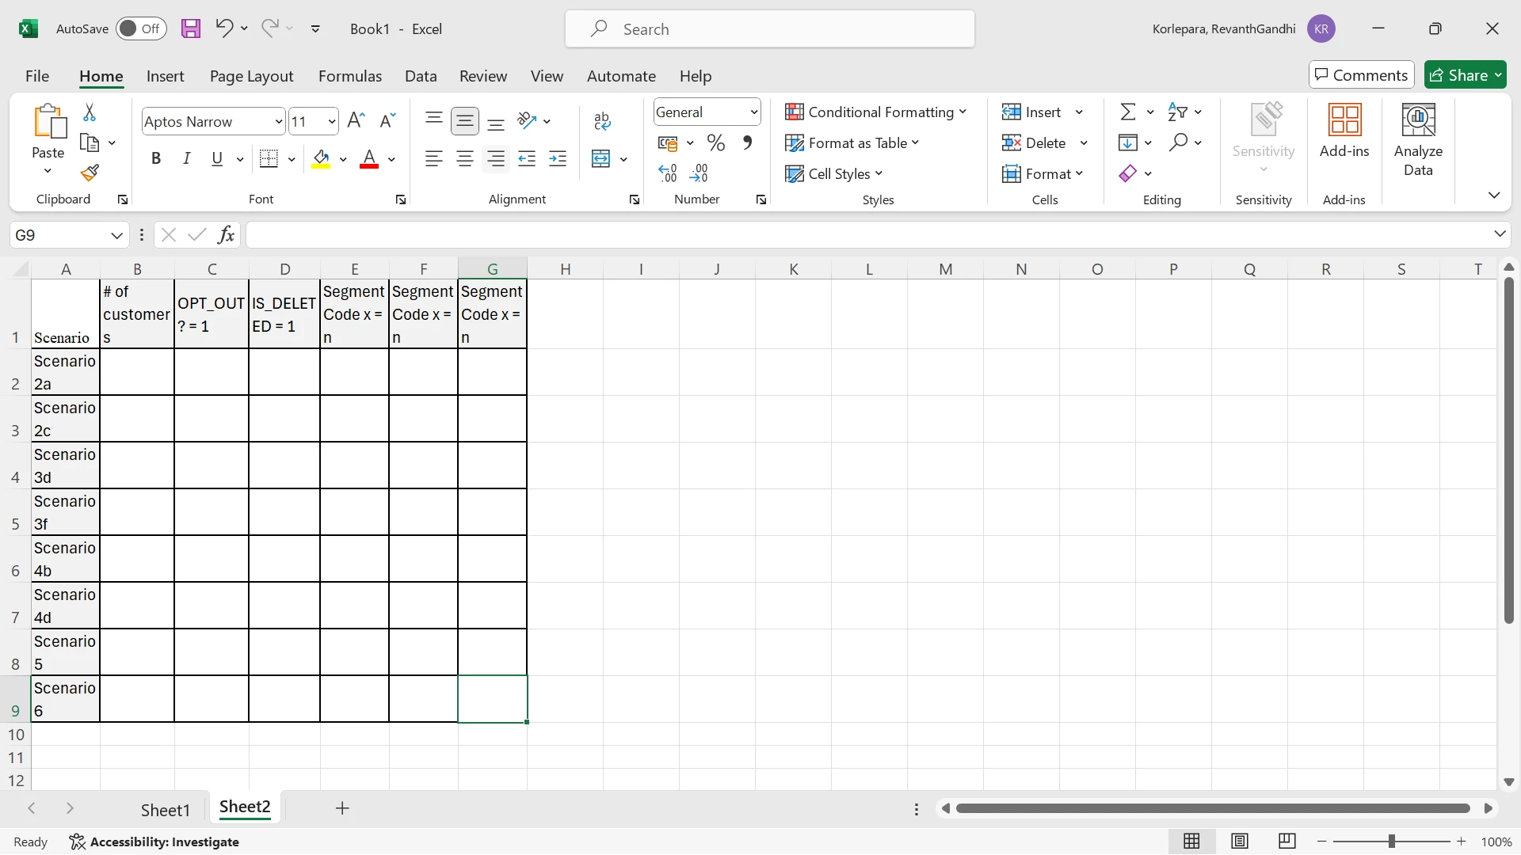
Task: Open the font name dropdown
Action: point(278,122)
